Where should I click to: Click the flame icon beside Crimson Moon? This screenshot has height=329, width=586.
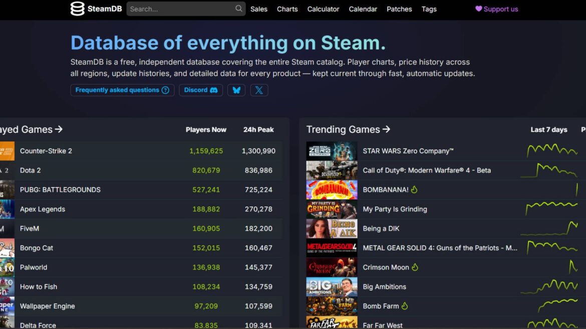pyautogui.click(x=415, y=267)
